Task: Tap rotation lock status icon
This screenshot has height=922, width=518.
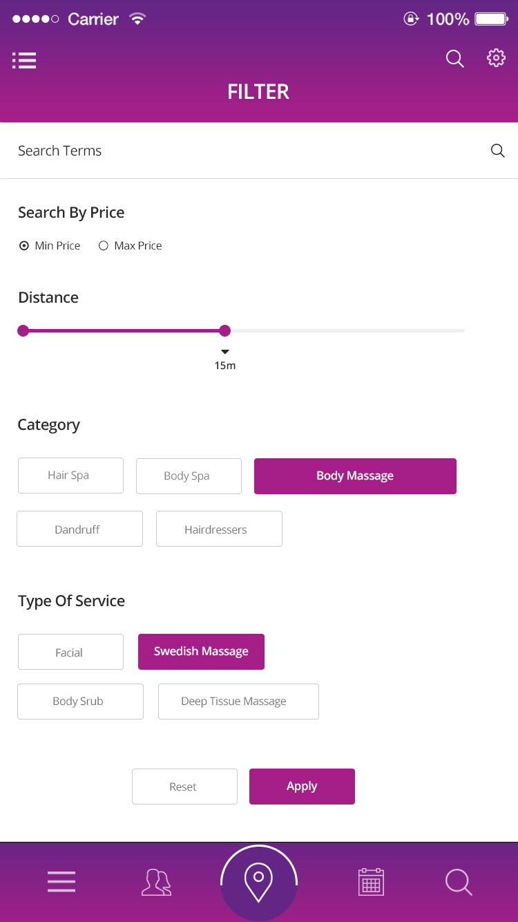Action: click(411, 19)
